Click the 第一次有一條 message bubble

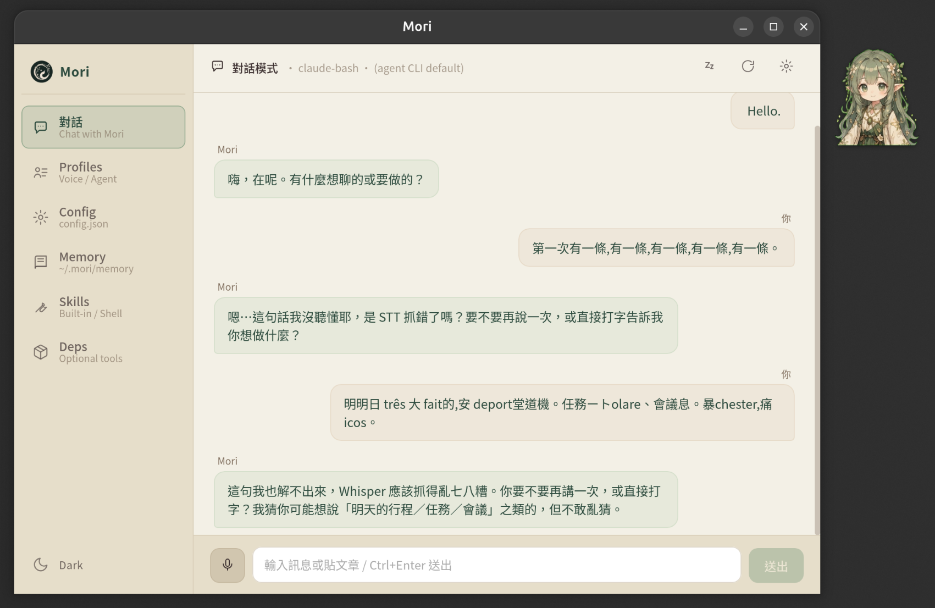(656, 247)
